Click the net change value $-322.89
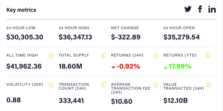The image size is (223, 111). click(x=126, y=37)
